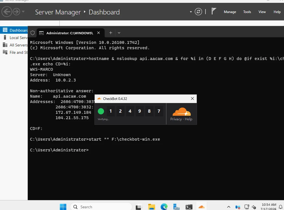Open Server Manager taskbar icon
This screenshot has width=284, height=210.
[x=176, y=207]
